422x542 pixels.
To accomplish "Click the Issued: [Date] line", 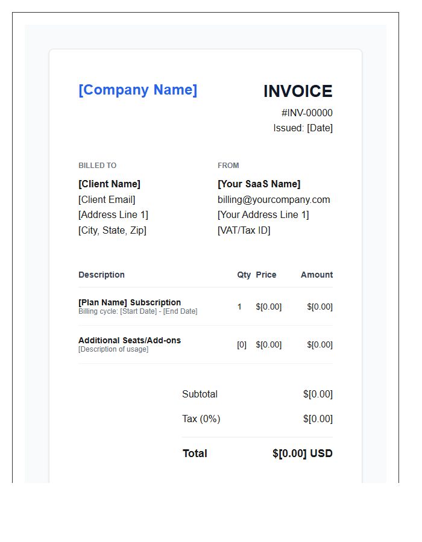I will 303,128.
